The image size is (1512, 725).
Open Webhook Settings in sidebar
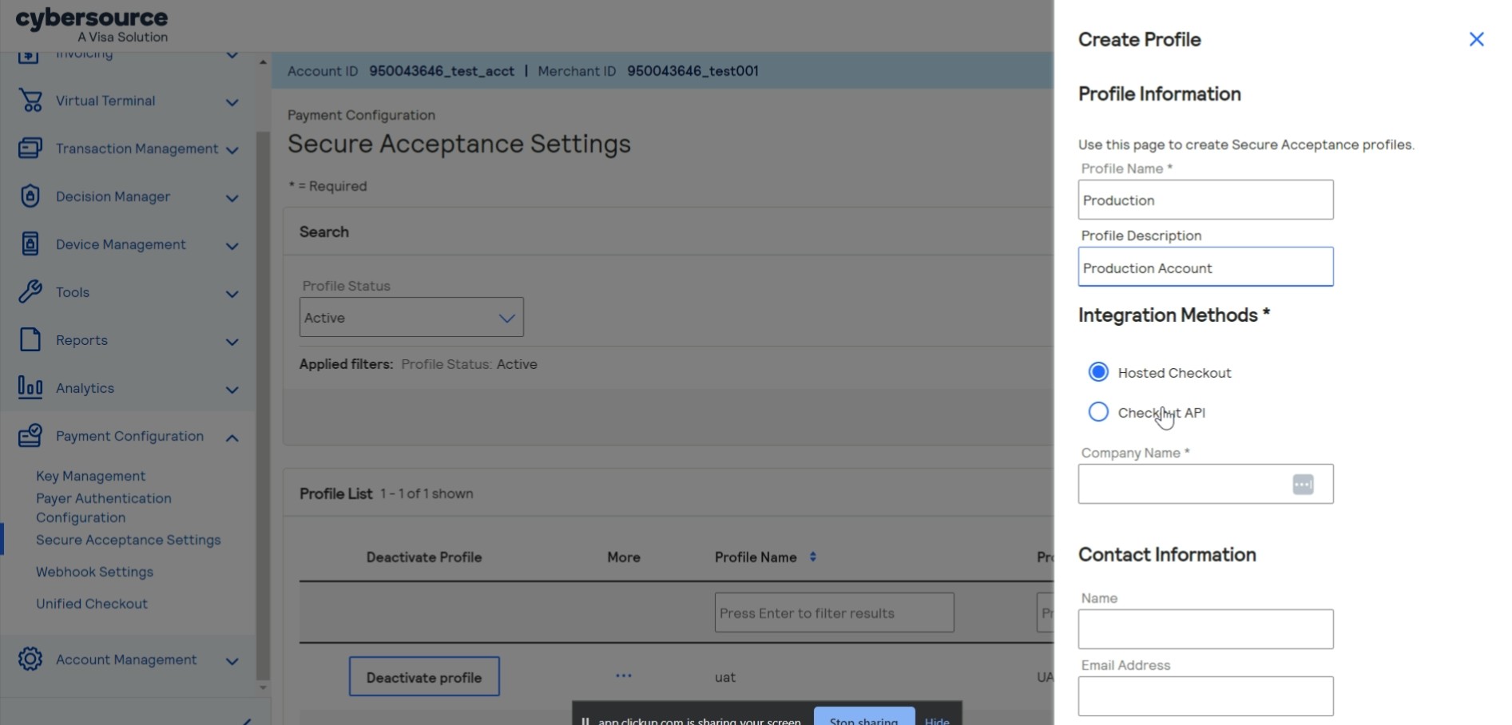[x=94, y=572]
